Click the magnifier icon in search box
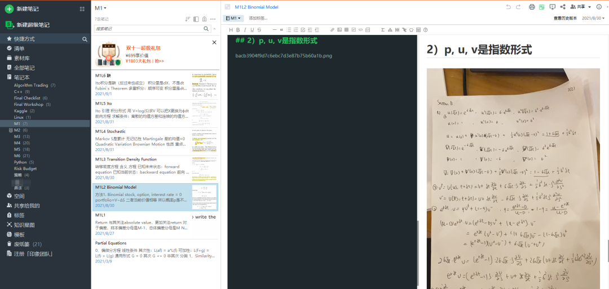 tap(206, 29)
